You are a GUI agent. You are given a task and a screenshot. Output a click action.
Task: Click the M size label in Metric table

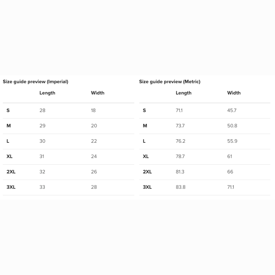click(145, 126)
